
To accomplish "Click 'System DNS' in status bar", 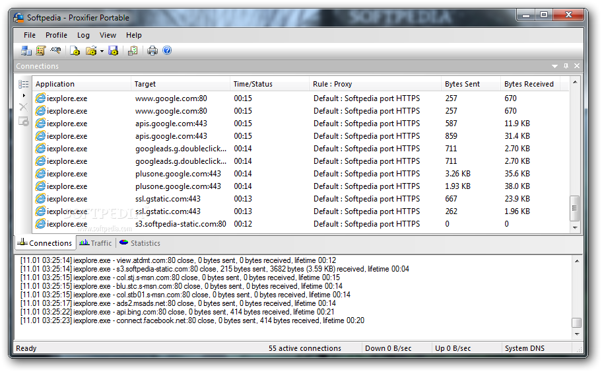I will coord(525,348).
